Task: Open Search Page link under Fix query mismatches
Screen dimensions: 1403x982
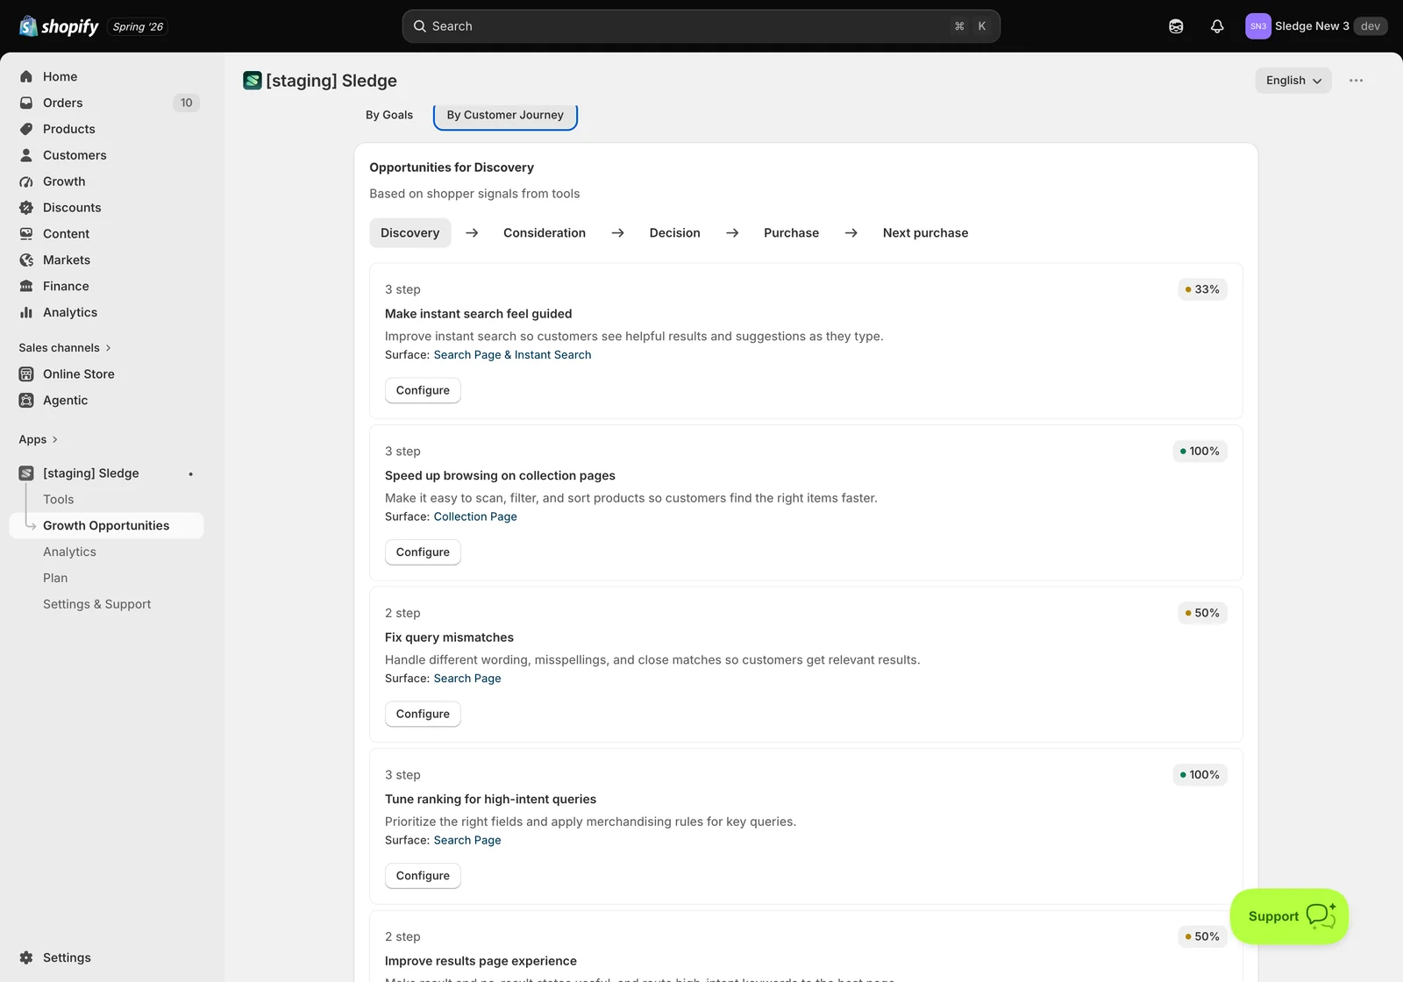Action: pyautogui.click(x=467, y=679)
